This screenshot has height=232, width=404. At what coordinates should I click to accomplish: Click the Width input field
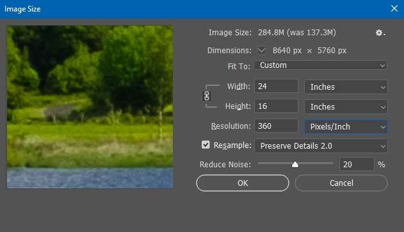[x=276, y=86]
